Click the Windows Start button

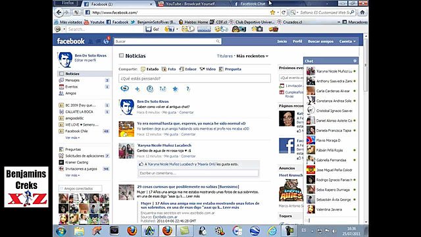(61, 231)
